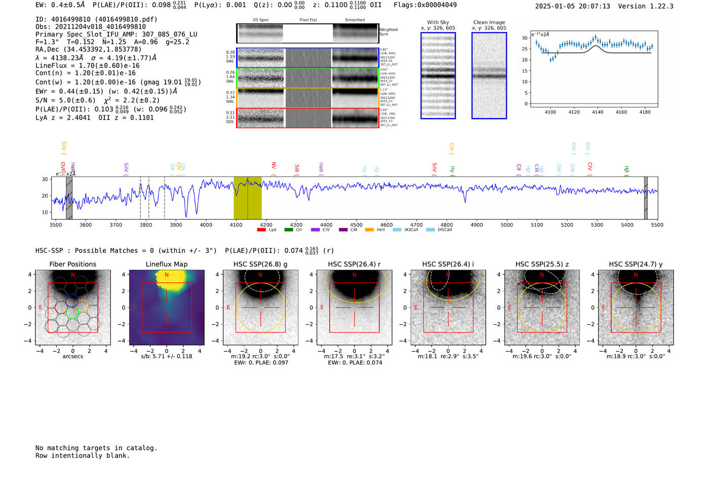Click the green fiber circle in Fiber Positions
This screenshot has width=709, height=483.
[x=71, y=313]
